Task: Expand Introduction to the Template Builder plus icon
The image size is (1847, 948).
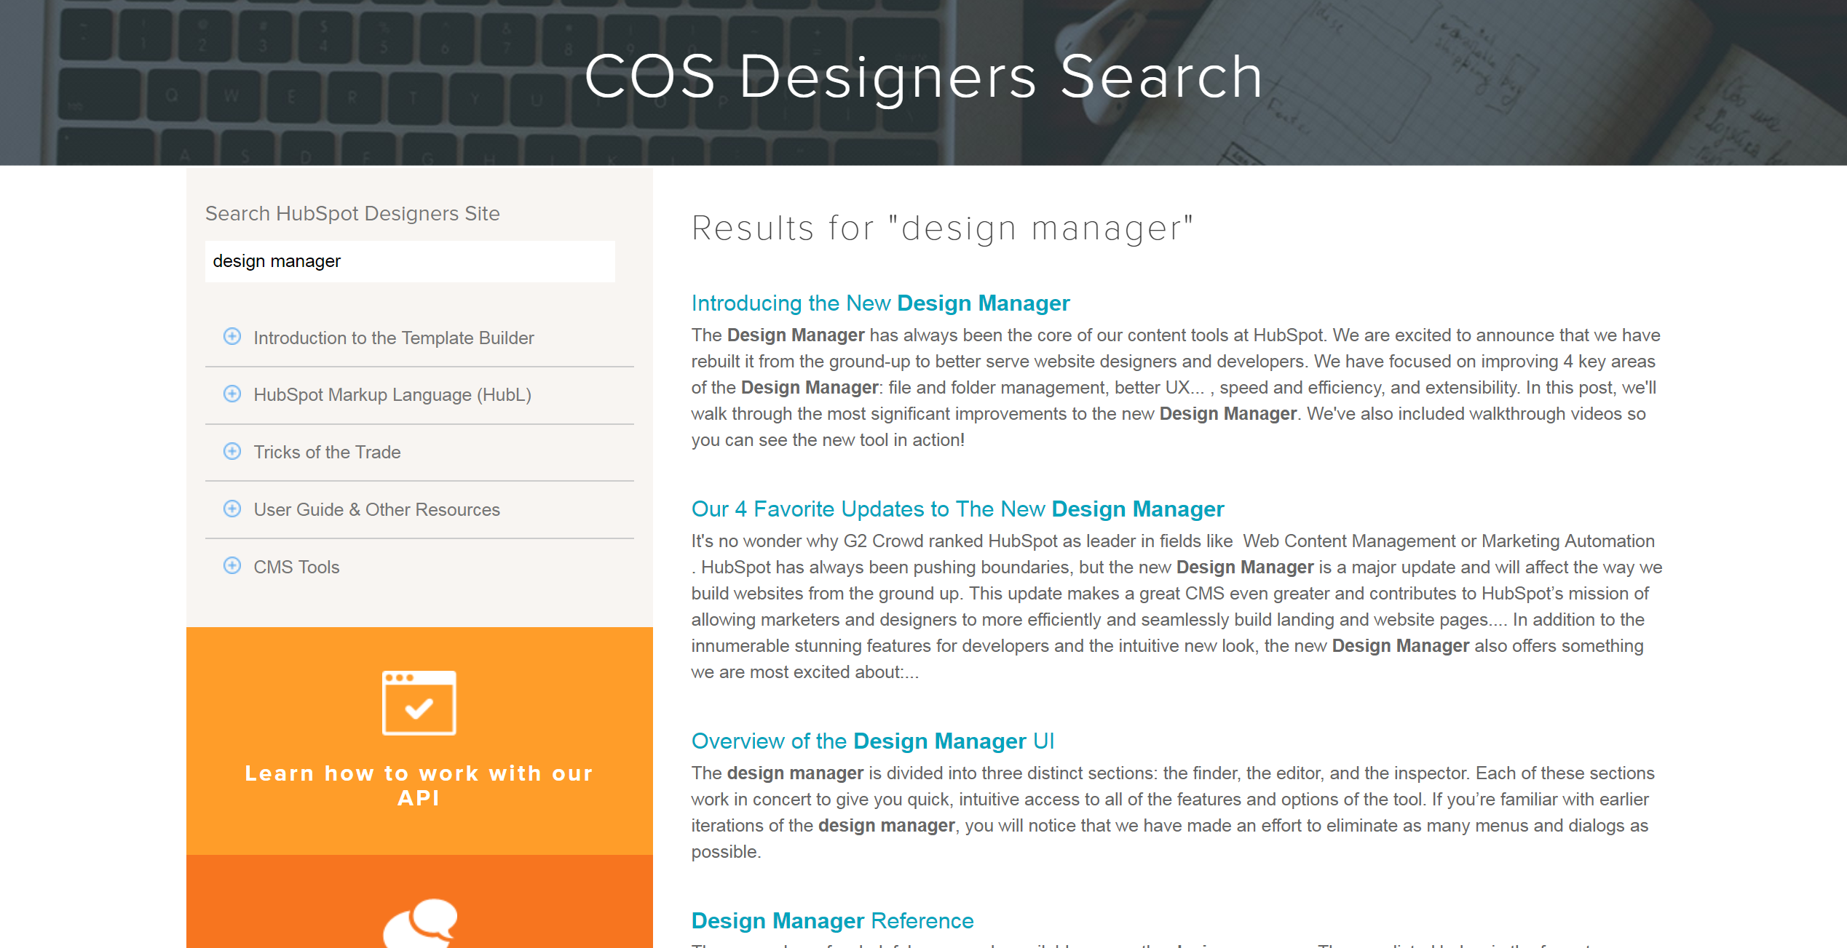Action: coord(232,336)
